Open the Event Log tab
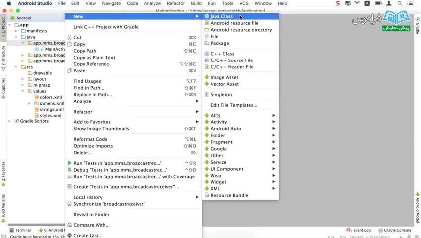 coord(359,230)
